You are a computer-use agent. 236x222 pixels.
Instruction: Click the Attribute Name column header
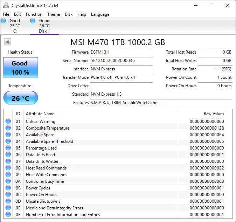tap(100, 114)
